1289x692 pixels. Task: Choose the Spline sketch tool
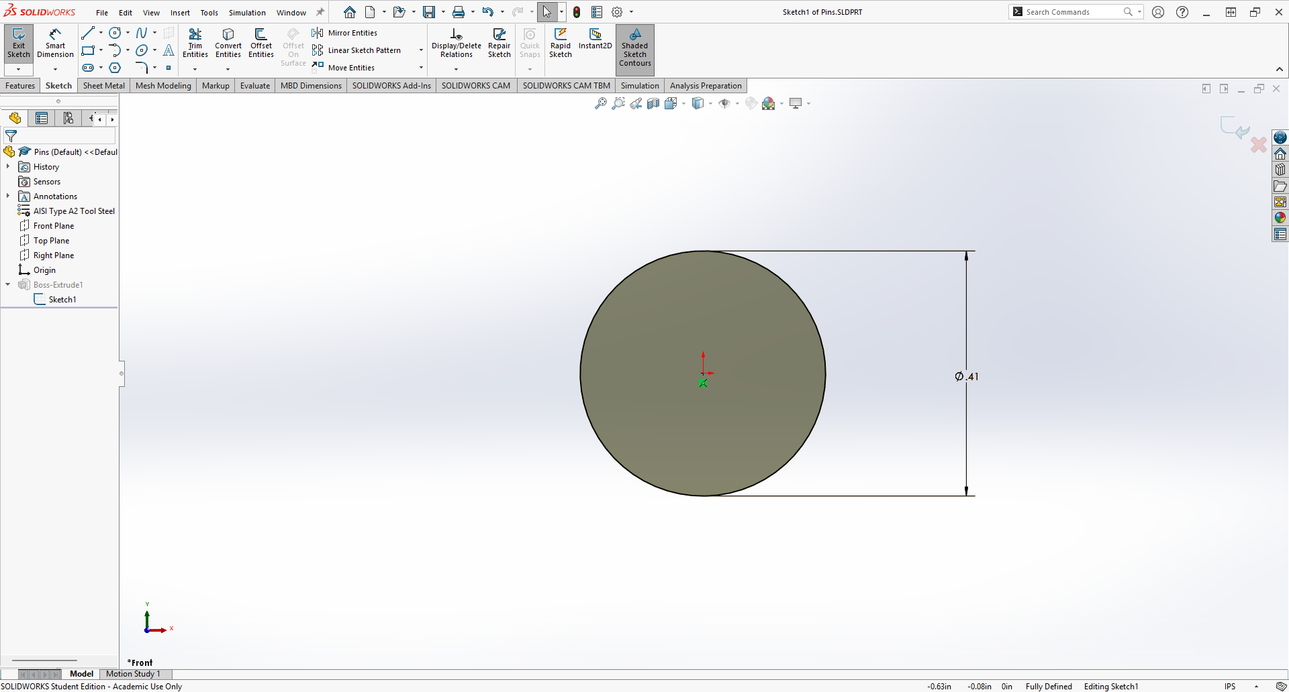[x=142, y=33]
